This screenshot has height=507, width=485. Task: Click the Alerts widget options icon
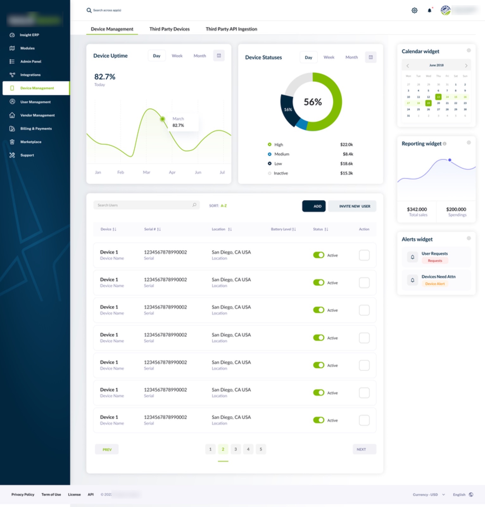(469, 238)
